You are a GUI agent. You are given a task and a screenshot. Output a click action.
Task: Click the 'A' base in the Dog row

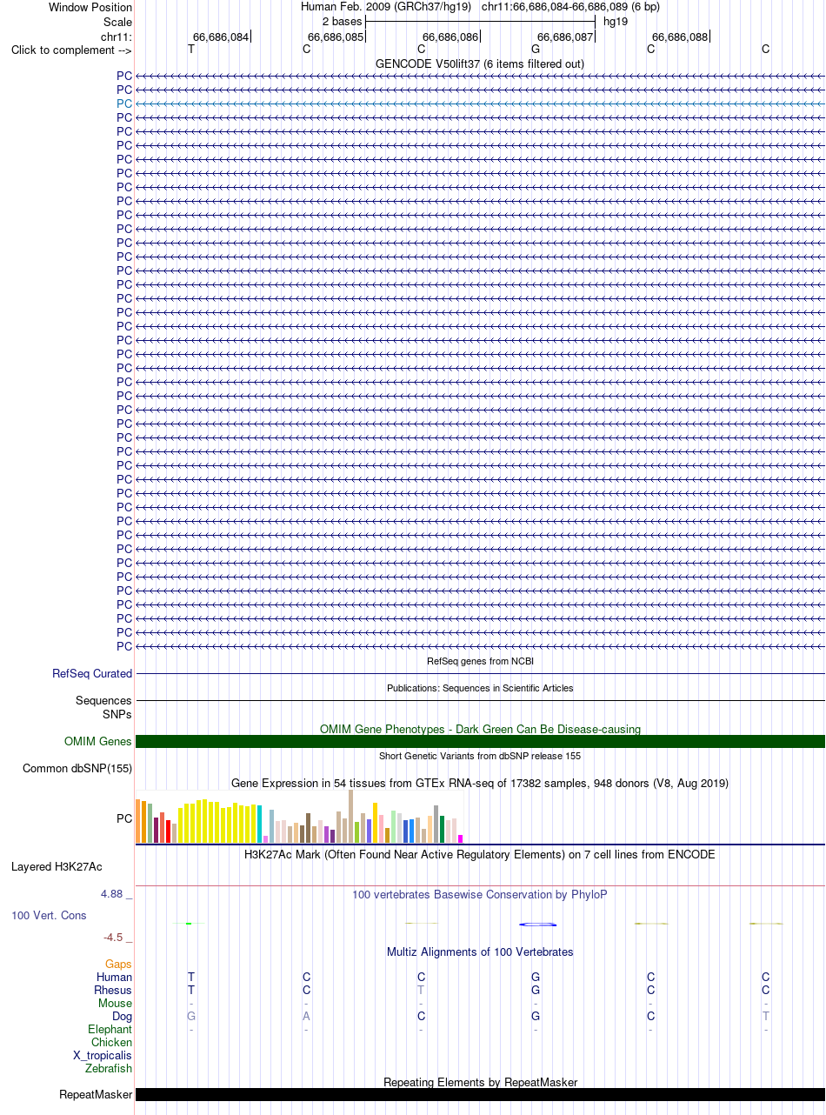(x=306, y=1017)
